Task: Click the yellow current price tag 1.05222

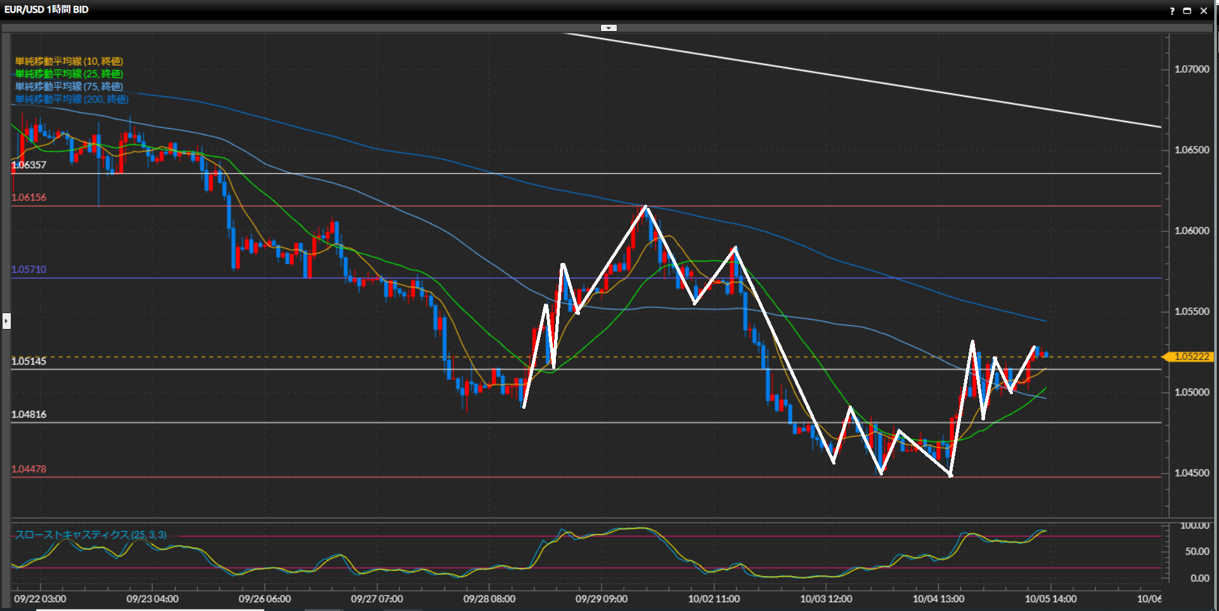Action: coord(1191,357)
